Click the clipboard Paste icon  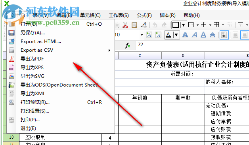tap(134, 25)
